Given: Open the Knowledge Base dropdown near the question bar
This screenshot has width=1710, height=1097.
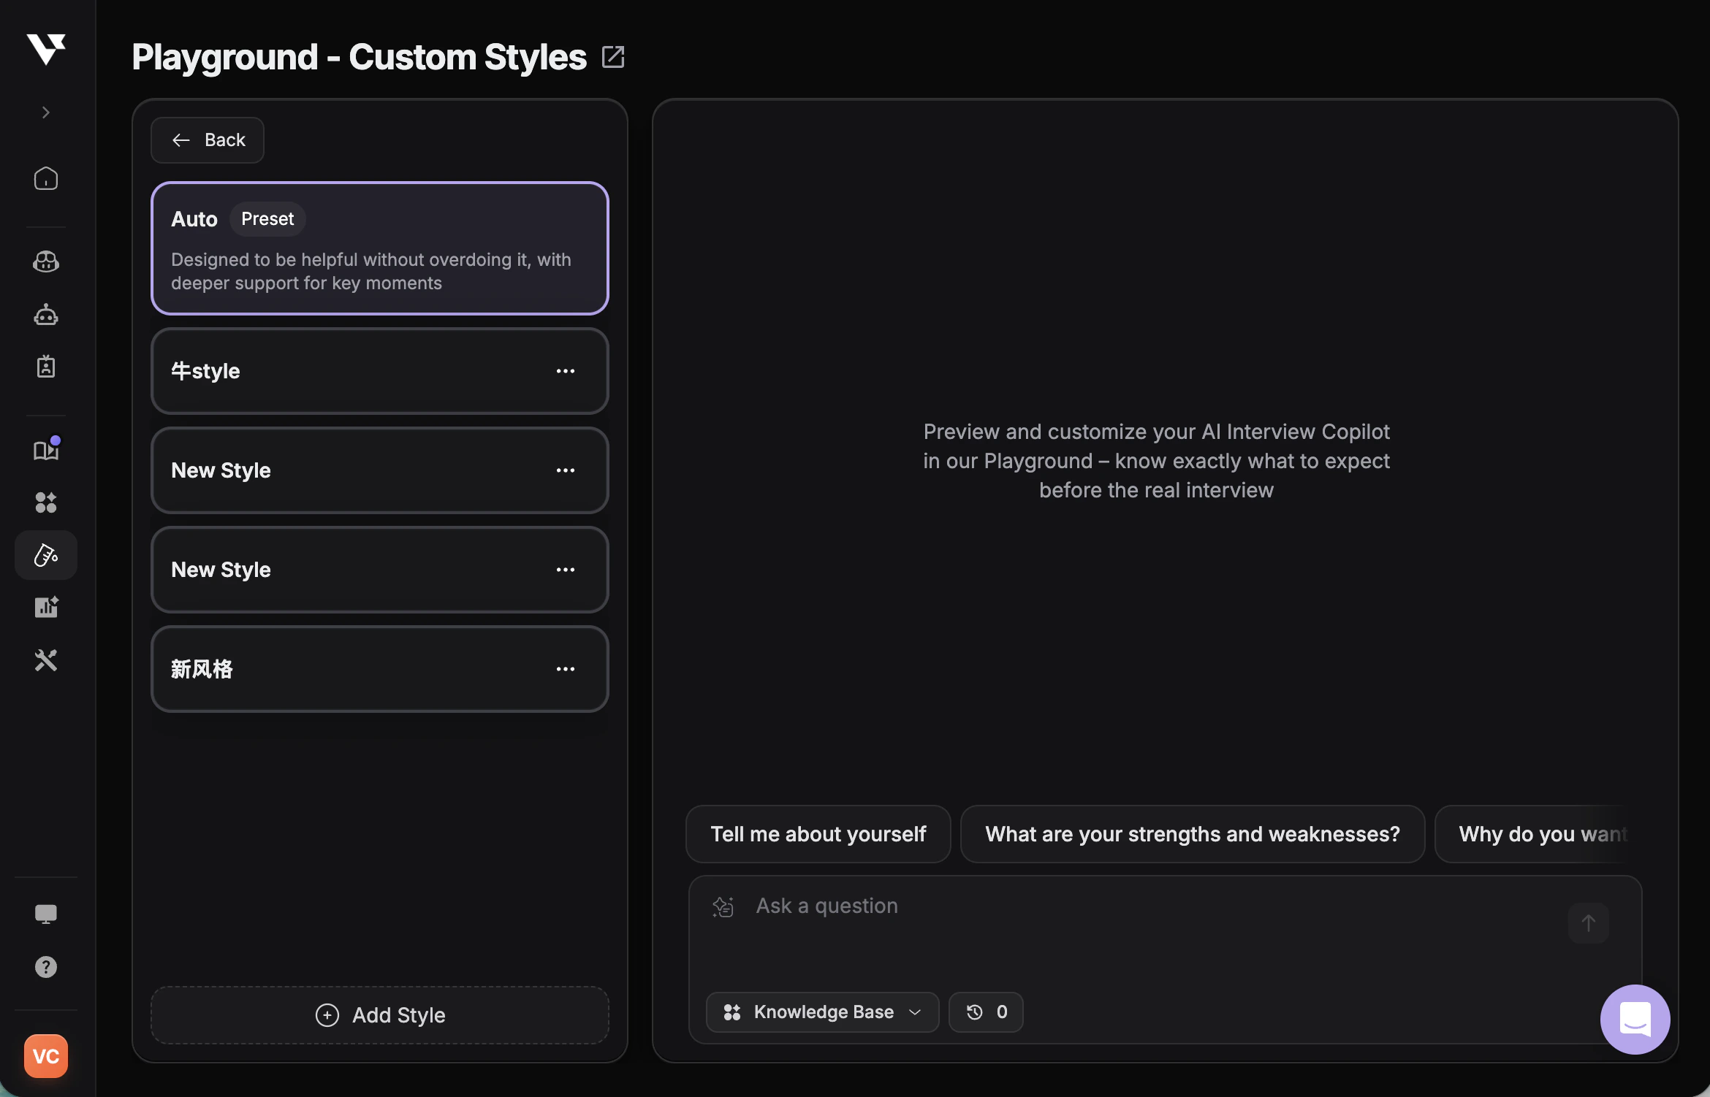Looking at the screenshot, I should click(821, 1012).
